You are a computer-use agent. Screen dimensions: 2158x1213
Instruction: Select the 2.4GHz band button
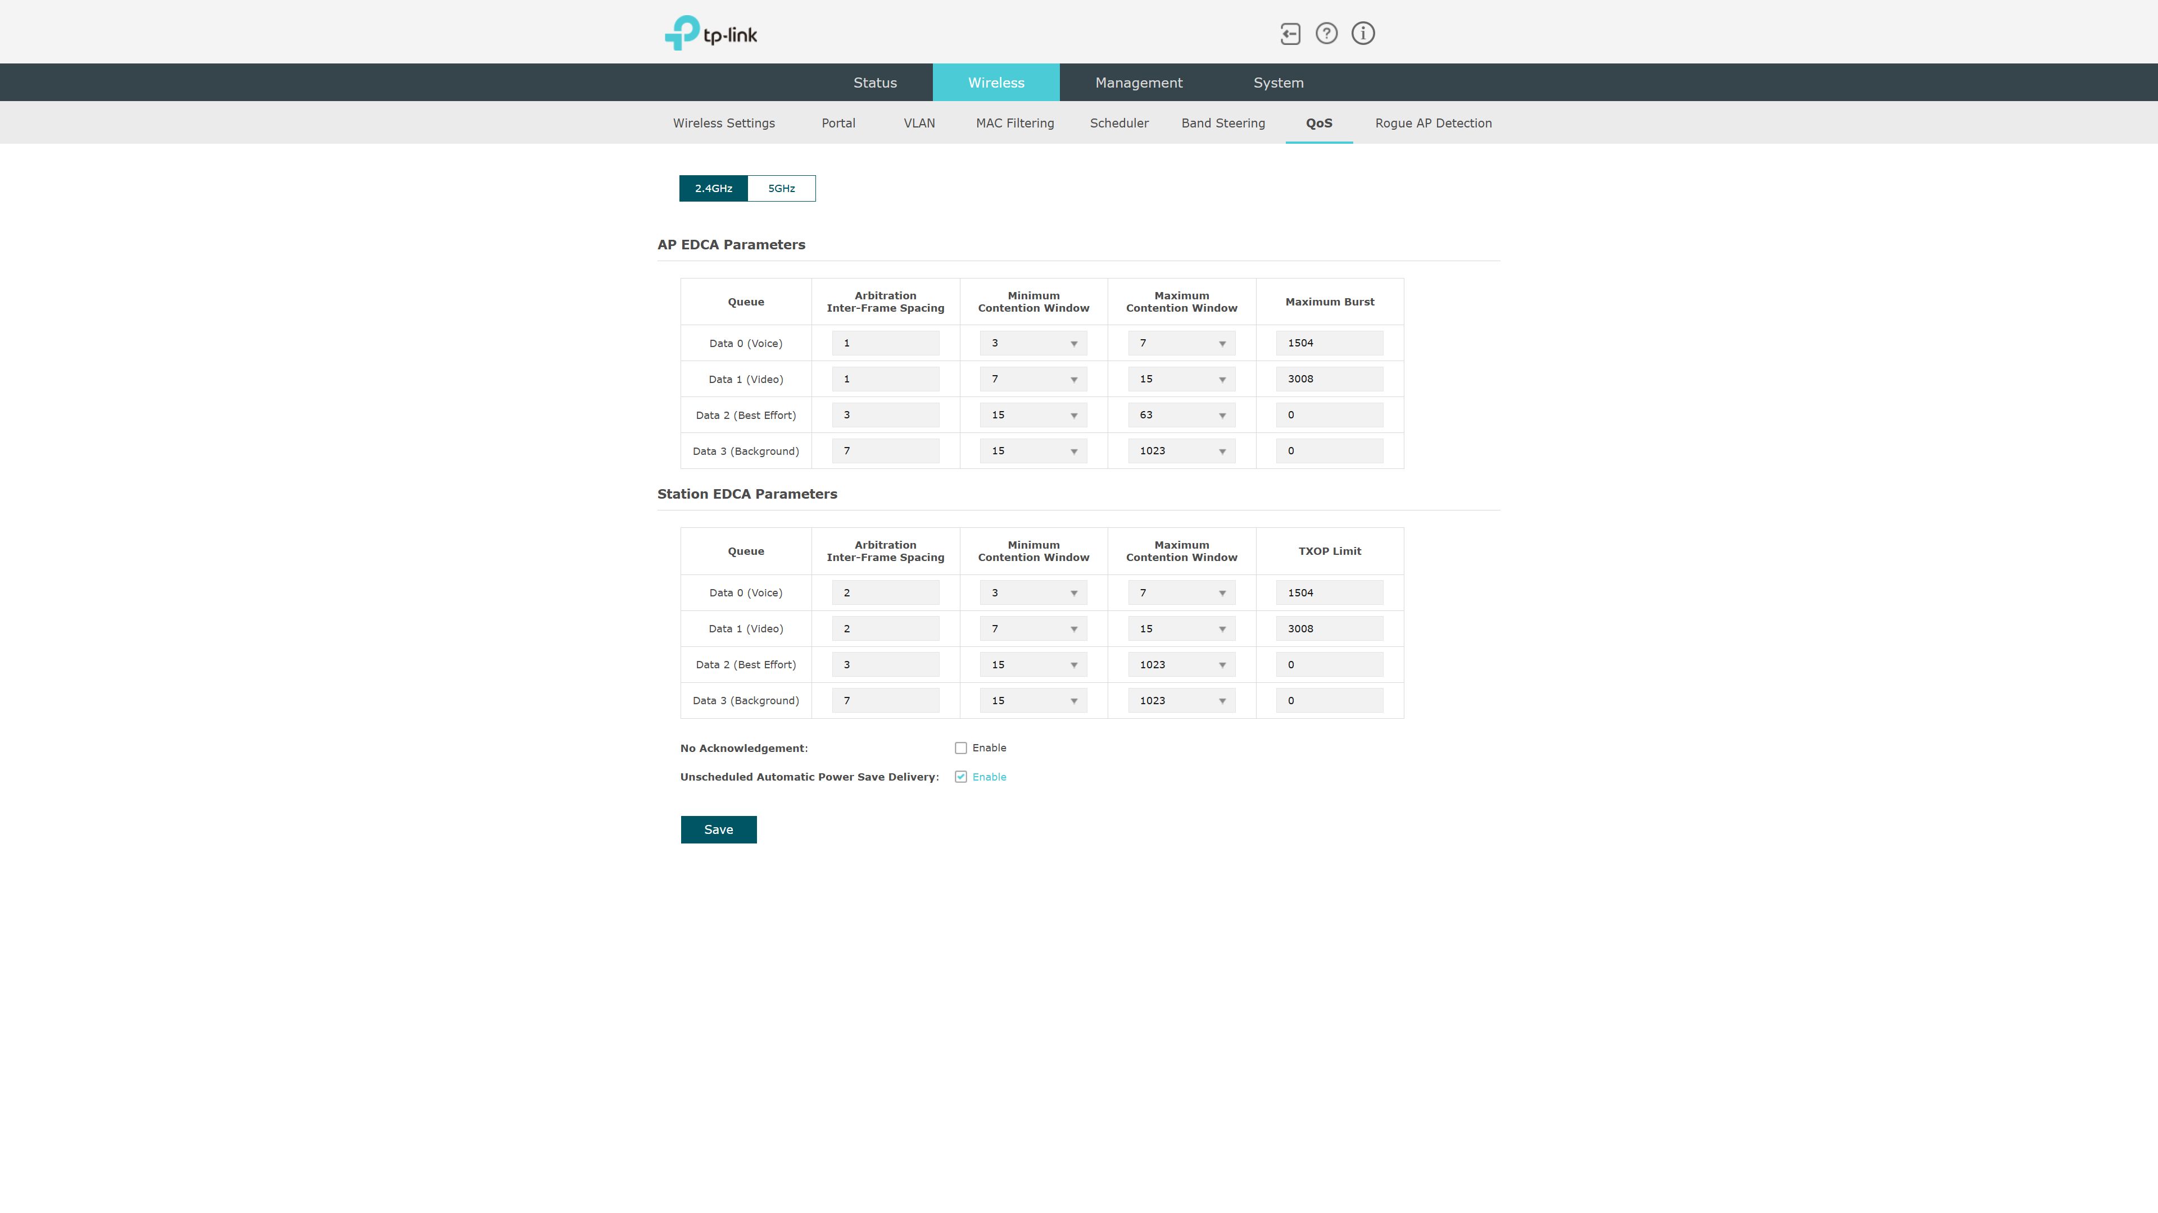click(x=713, y=188)
